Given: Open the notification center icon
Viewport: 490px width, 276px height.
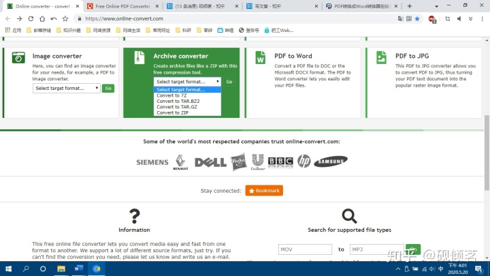Looking at the screenshot, I should [x=478, y=269].
